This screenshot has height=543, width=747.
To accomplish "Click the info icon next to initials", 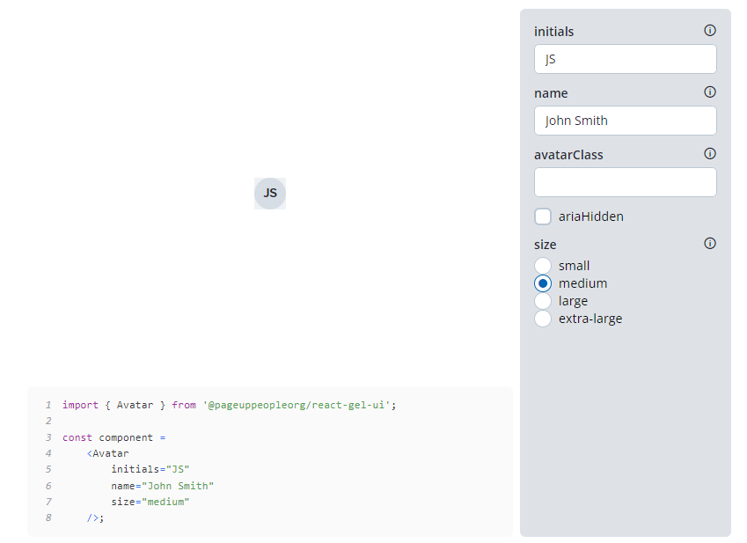I will coord(710,31).
